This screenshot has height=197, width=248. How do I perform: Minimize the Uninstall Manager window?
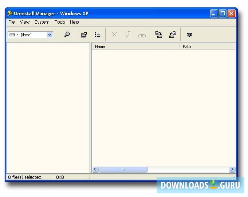214,13
